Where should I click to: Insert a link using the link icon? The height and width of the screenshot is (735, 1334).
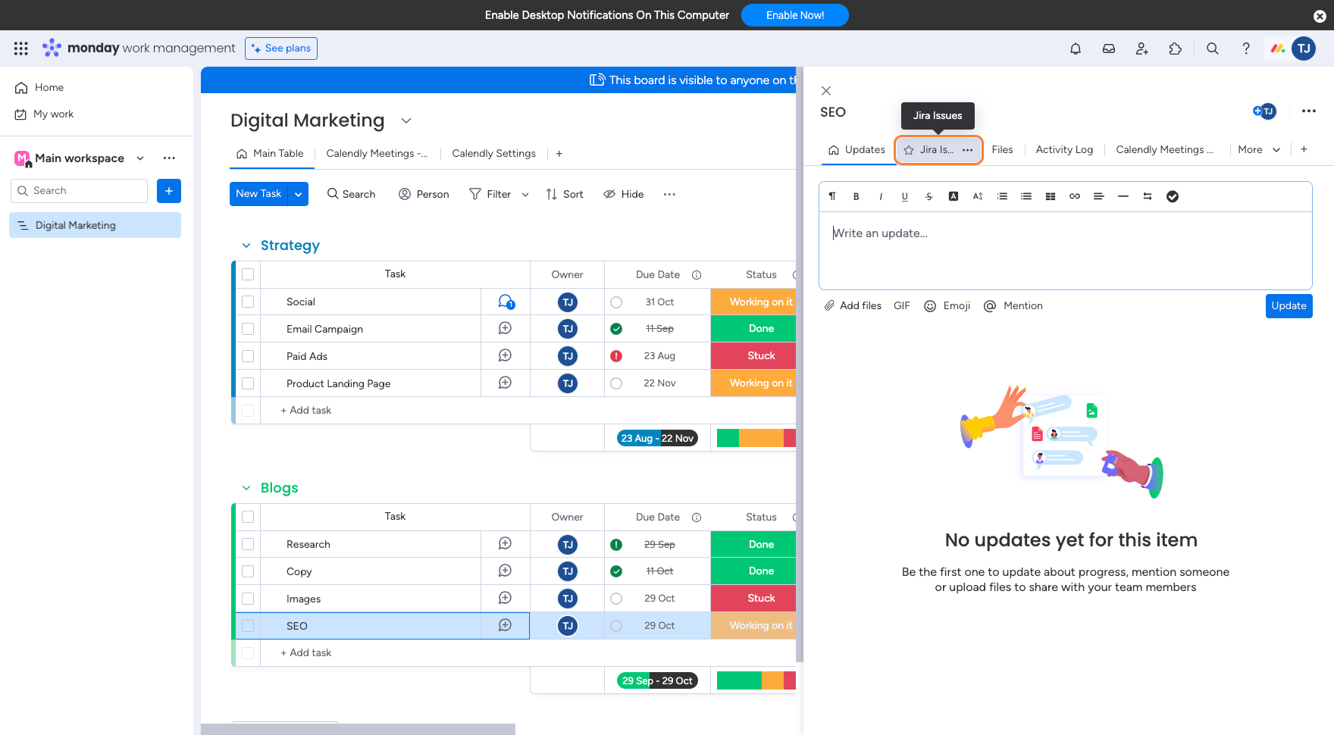(x=1074, y=196)
